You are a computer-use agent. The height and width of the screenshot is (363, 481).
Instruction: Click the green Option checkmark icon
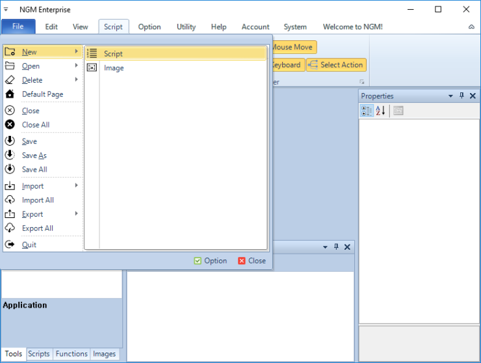click(198, 261)
